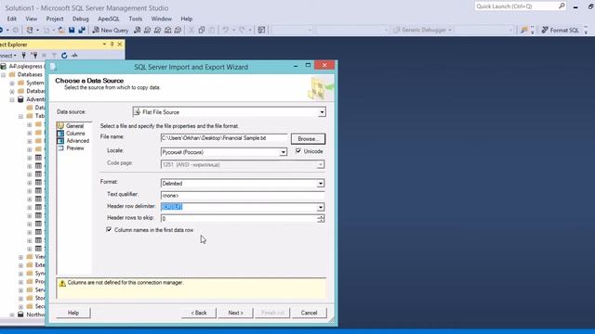The height and width of the screenshot is (334, 595).
Task: Click the Activity Monitor icon in Object Explorer
Action: [x=74, y=56]
